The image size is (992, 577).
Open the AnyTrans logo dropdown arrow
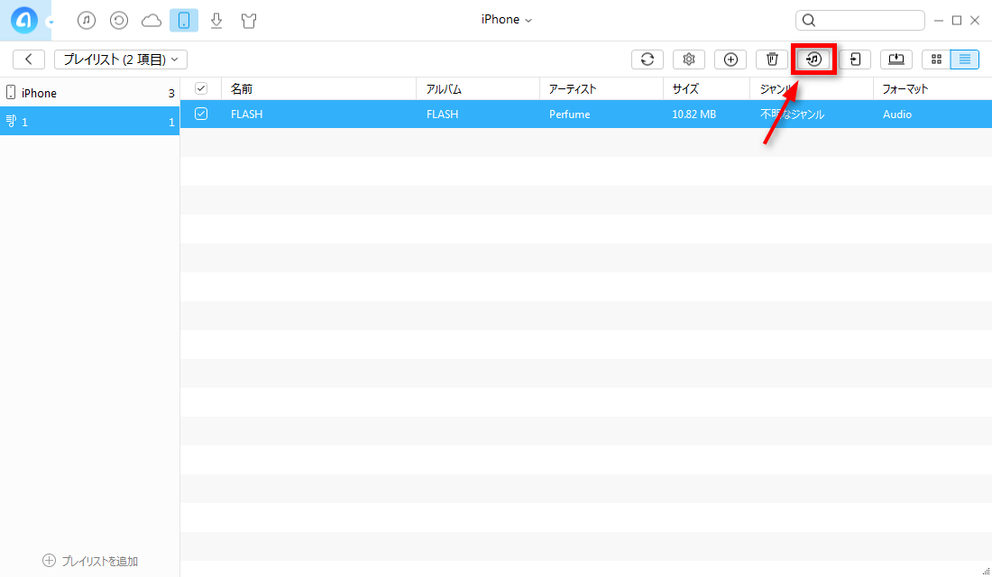(x=51, y=23)
